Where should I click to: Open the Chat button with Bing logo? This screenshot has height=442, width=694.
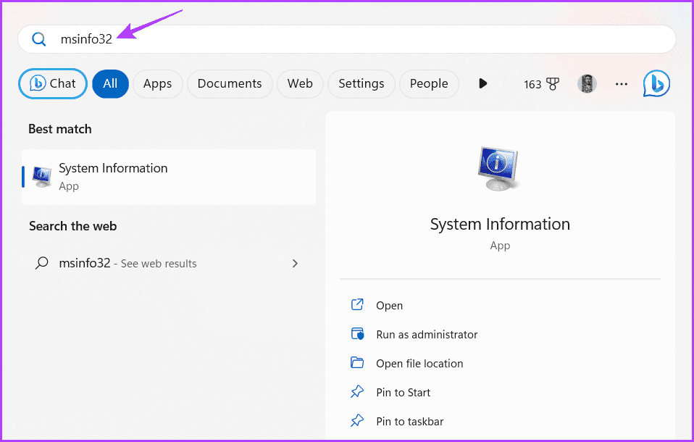click(53, 84)
